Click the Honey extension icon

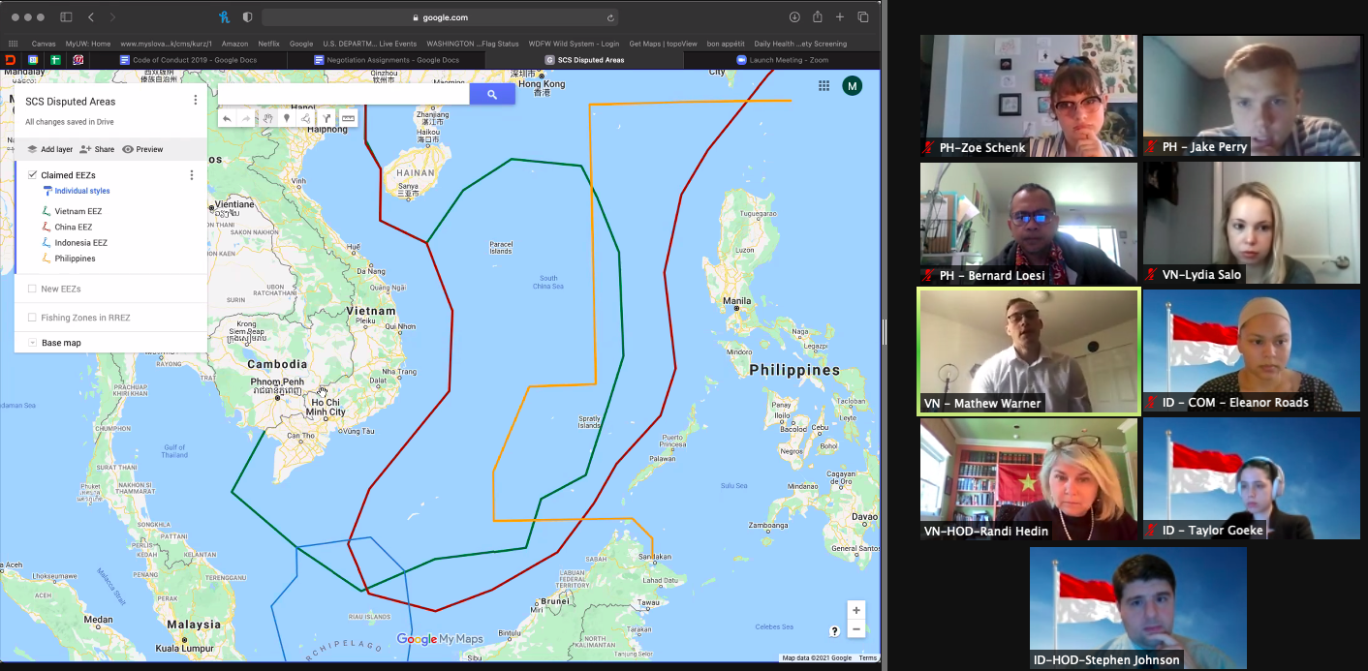point(225,17)
